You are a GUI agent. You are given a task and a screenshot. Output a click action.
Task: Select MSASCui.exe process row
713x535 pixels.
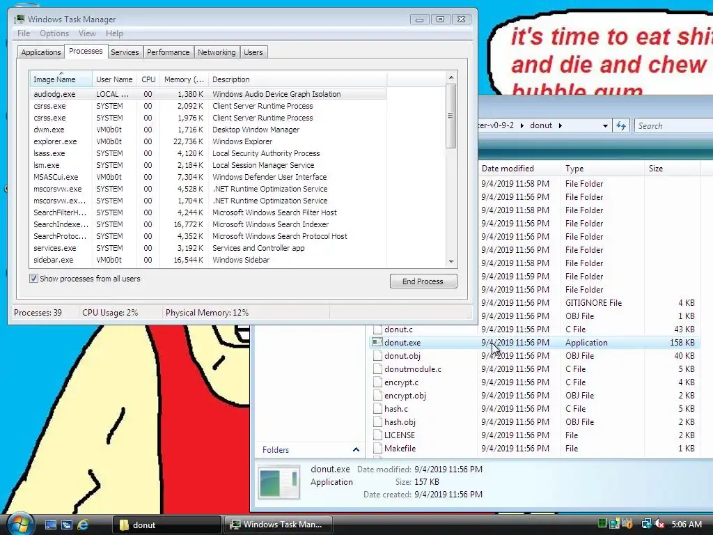tap(208, 177)
